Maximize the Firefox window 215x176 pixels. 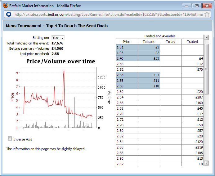[x=197, y=6]
